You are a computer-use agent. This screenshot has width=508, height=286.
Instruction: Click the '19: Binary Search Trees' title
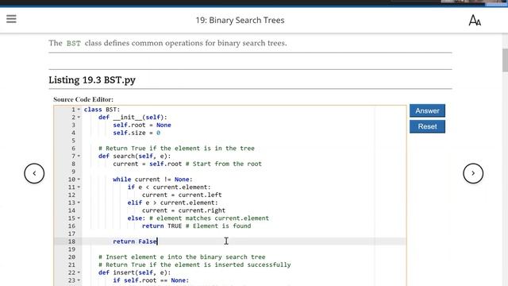pos(240,20)
